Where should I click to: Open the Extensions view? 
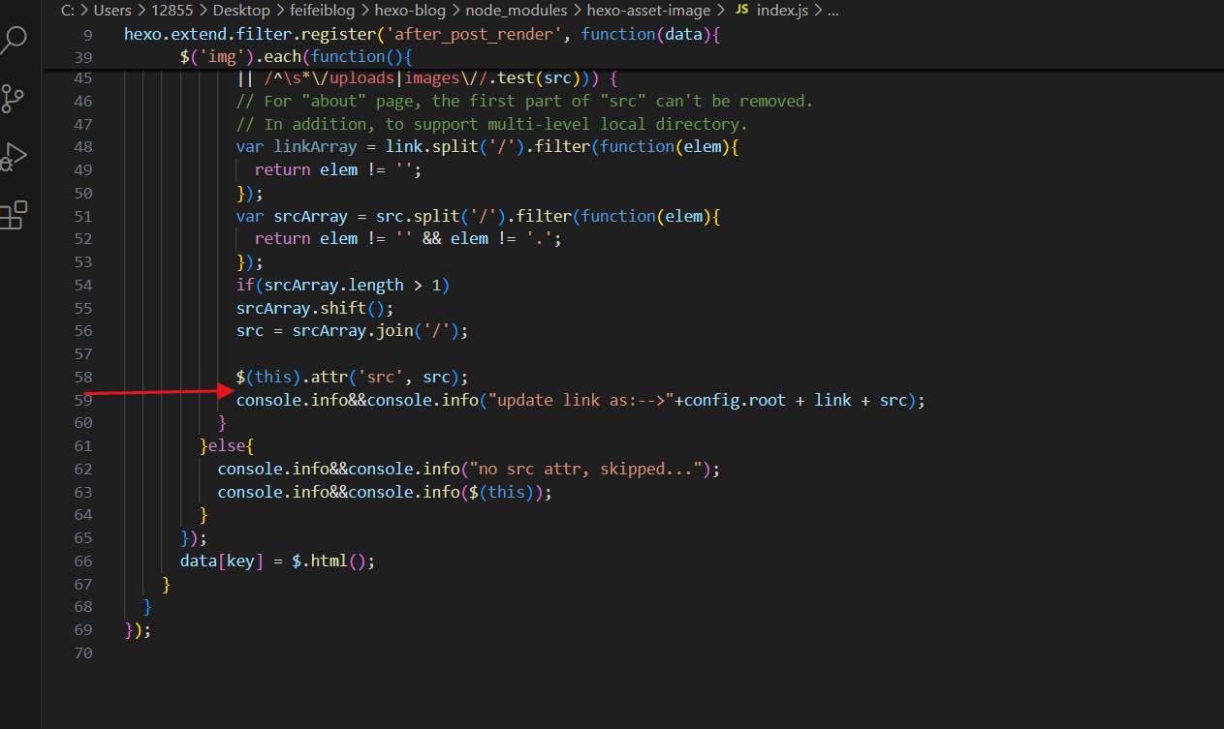pos(14,215)
